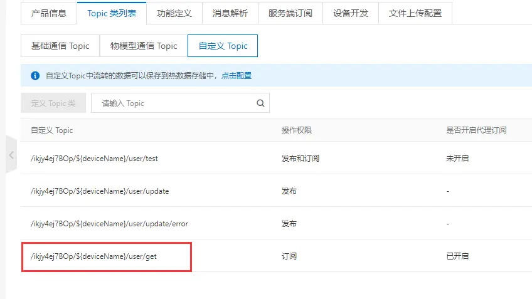Open the 产品信息 tab
Viewport: 532px width, 299px height.
click(x=49, y=13)
